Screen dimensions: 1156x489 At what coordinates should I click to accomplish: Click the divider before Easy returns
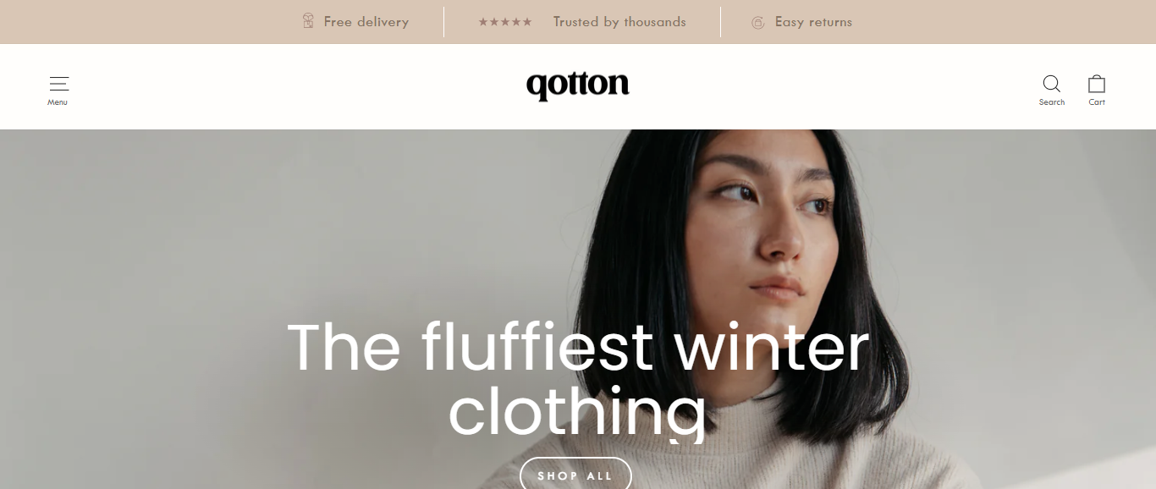(x=720, y=22)
